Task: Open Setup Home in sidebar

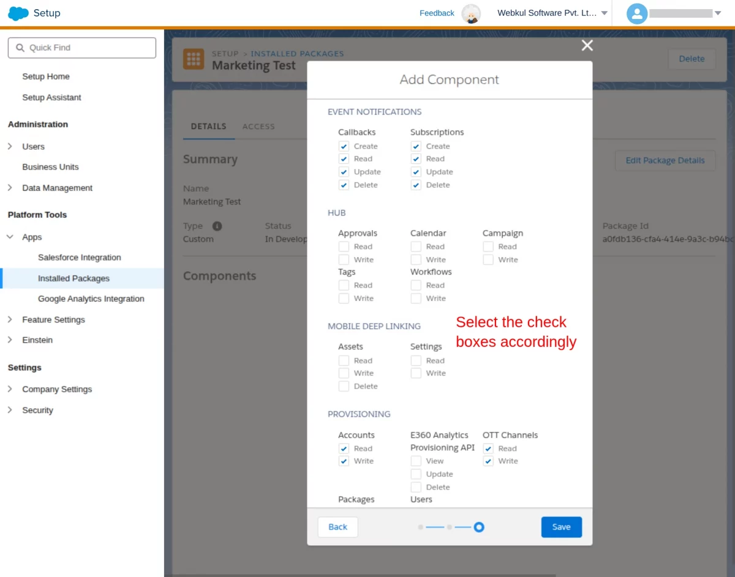Action: (x=46, y=76)
